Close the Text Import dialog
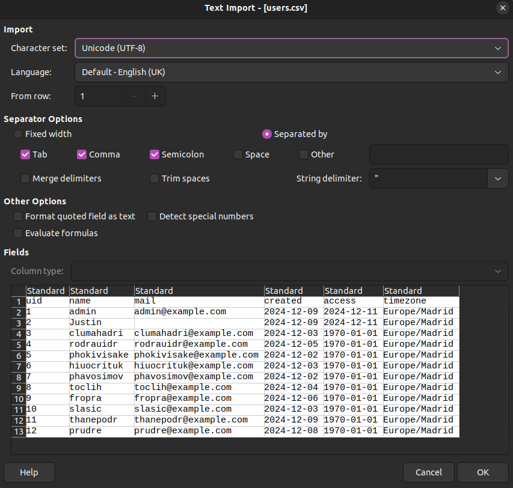The height and width of the screenshot is (488, 513). [503, 8]
